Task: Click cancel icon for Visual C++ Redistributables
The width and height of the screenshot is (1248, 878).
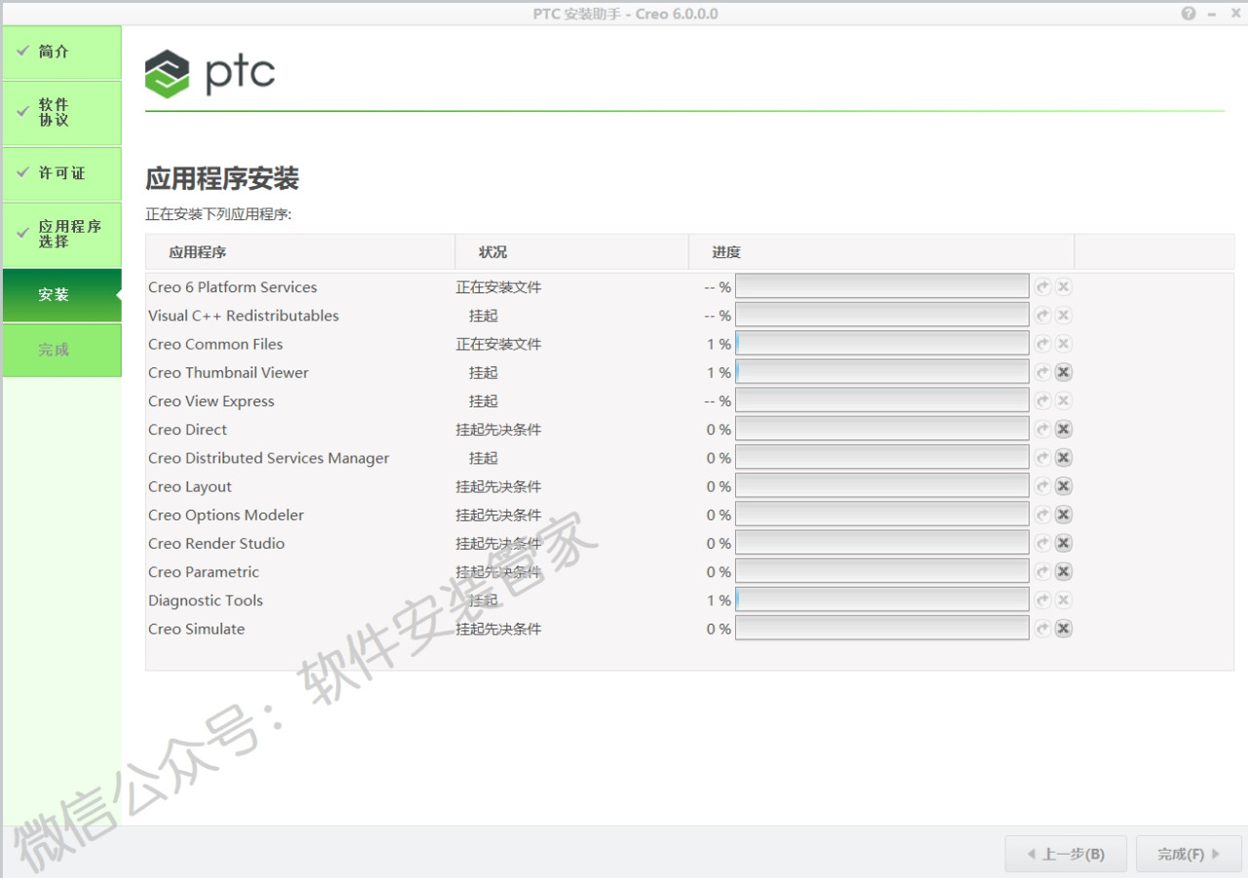Action: pos(1064,316)
